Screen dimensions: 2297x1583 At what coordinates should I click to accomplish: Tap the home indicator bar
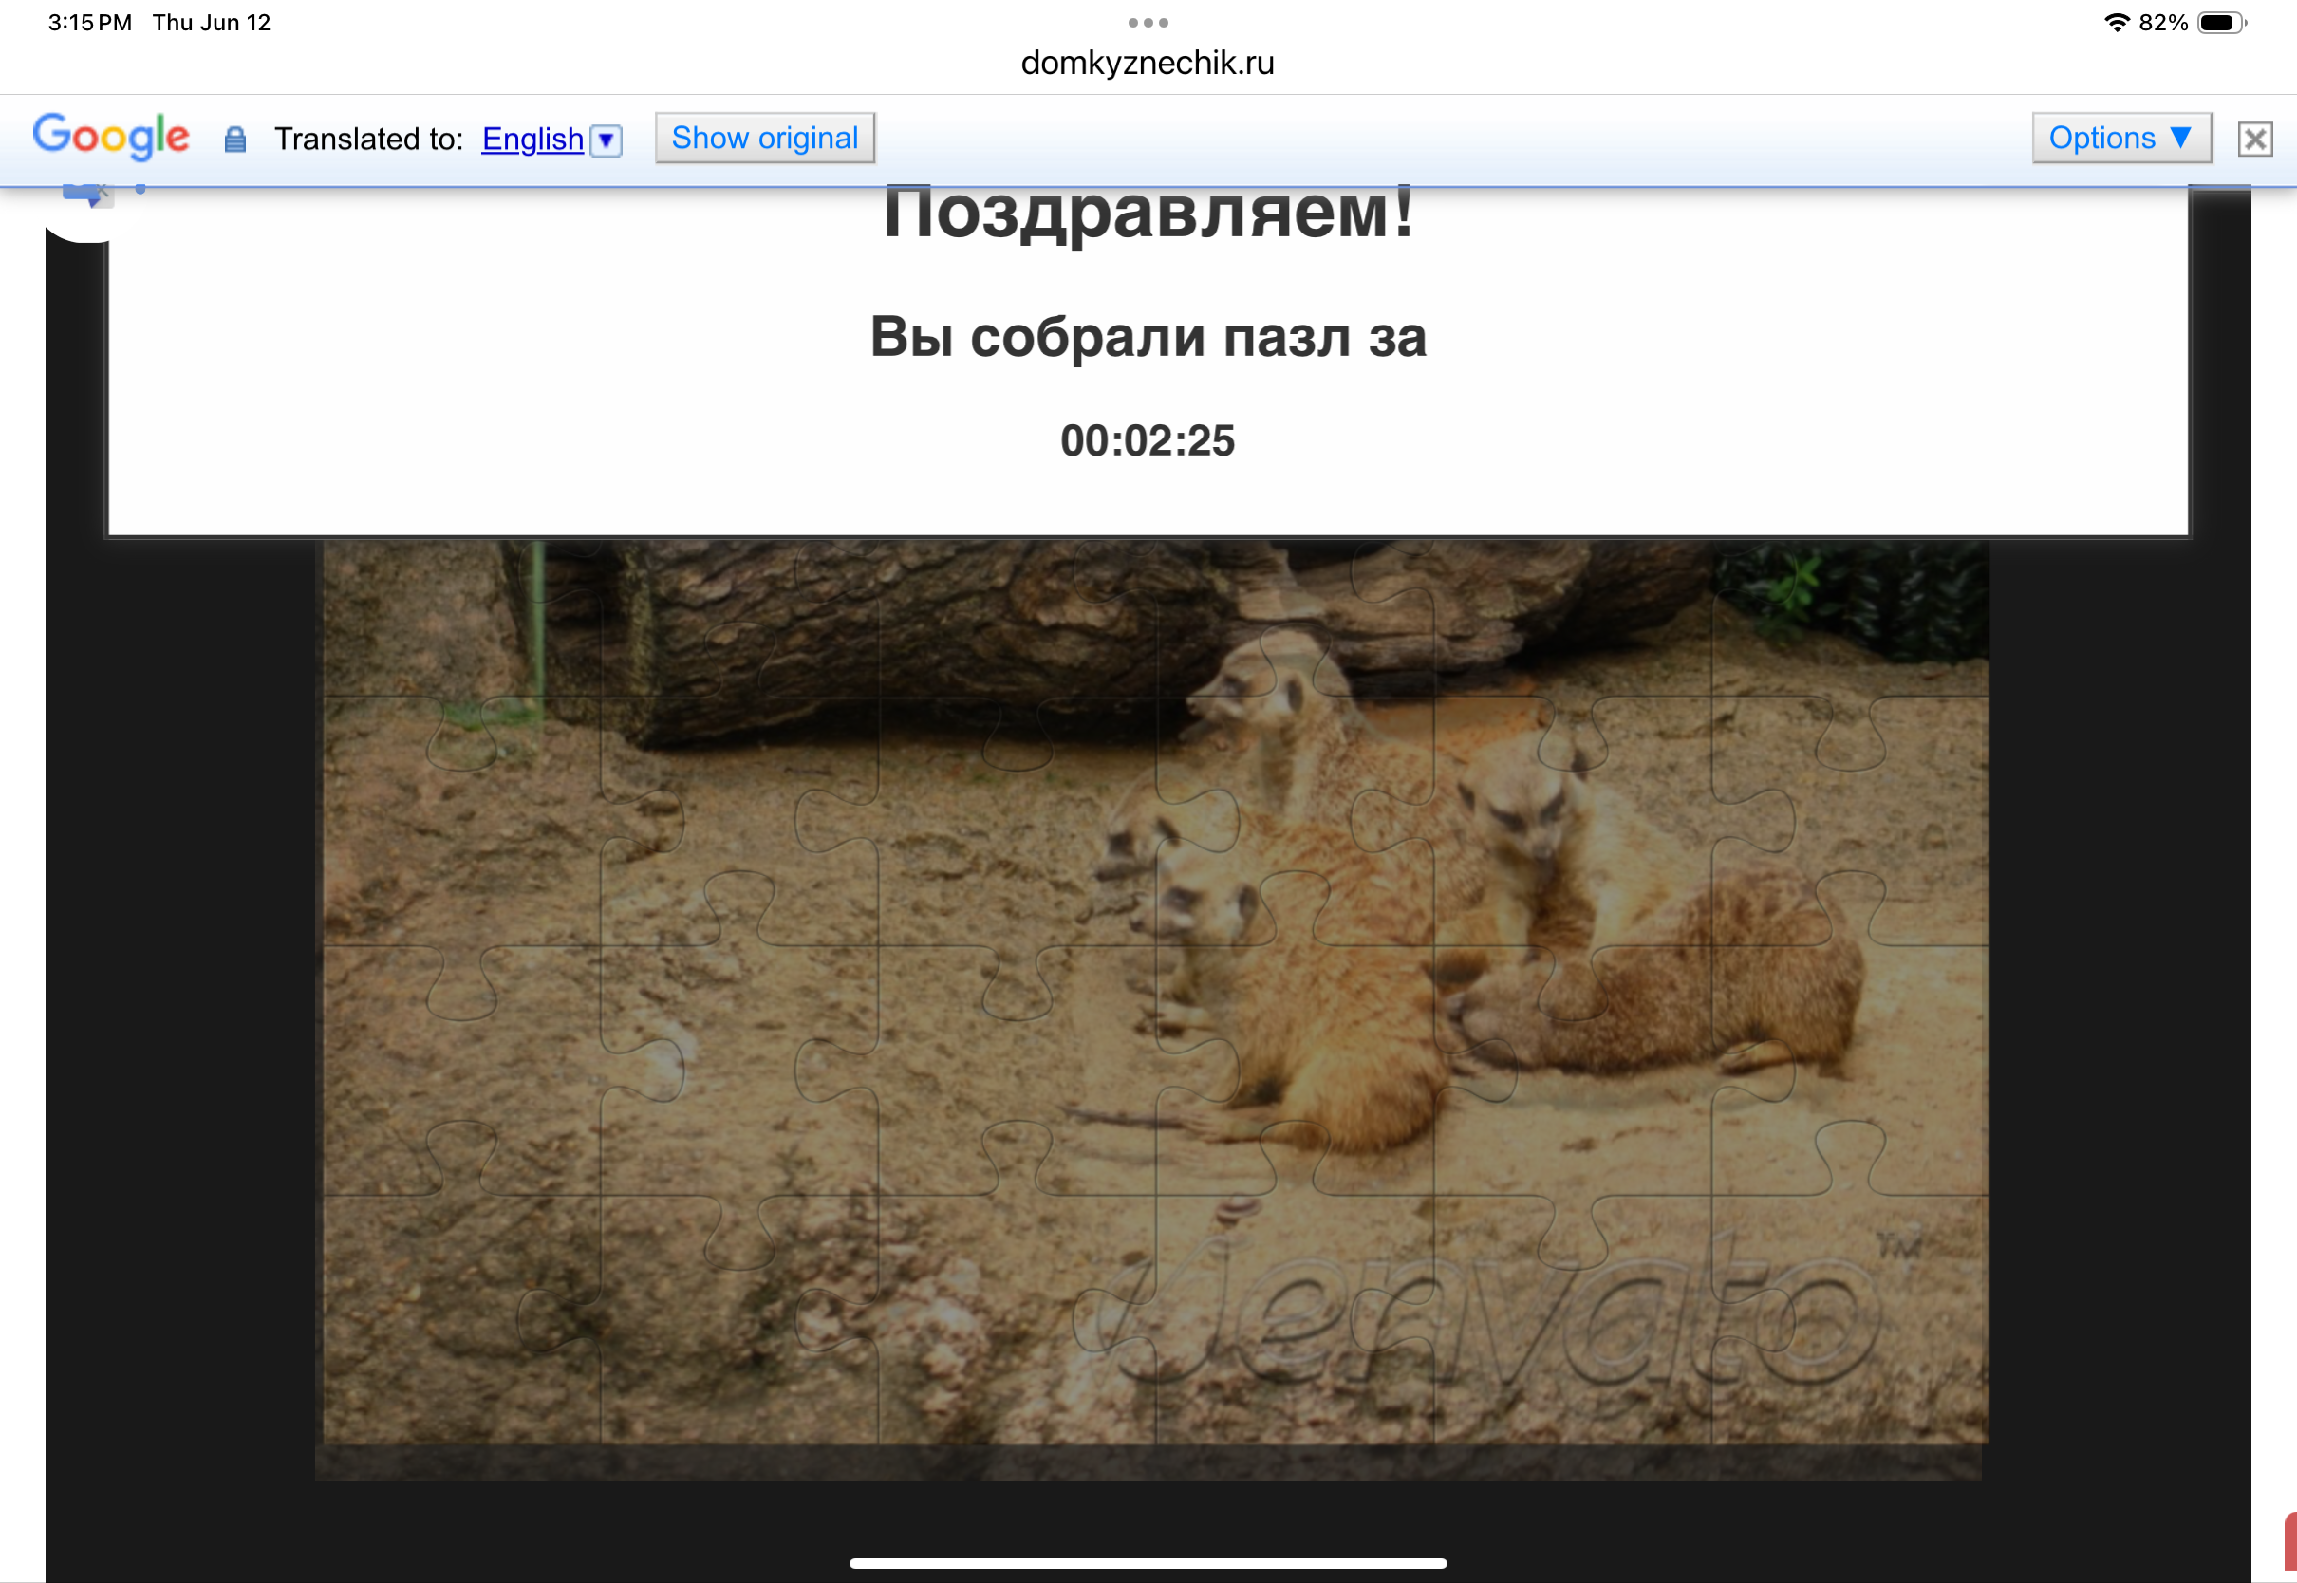(x=1148, y=1563)
